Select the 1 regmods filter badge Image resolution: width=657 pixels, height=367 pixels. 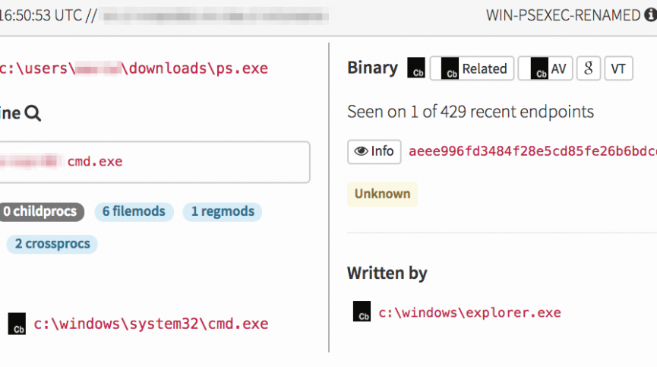point(222,212)
